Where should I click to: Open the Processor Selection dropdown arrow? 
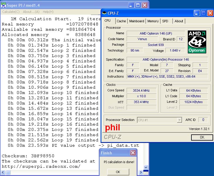click(179, 120)
